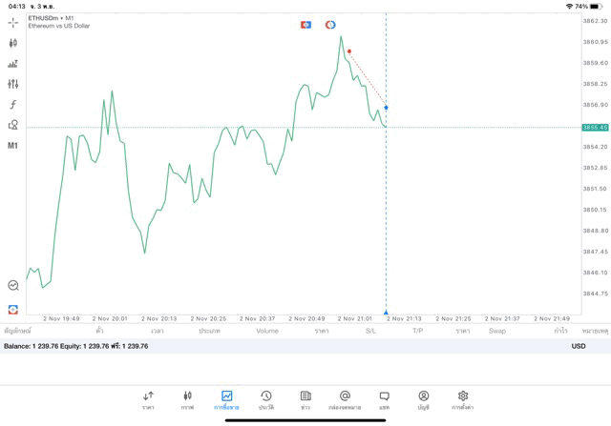Open the Mail (กล่องจดหมาย) tab
611x426 pixels.
pyautogui.click(x=345, y=399)
